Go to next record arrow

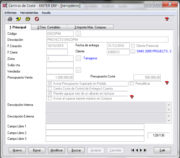(x=141, y=150)
